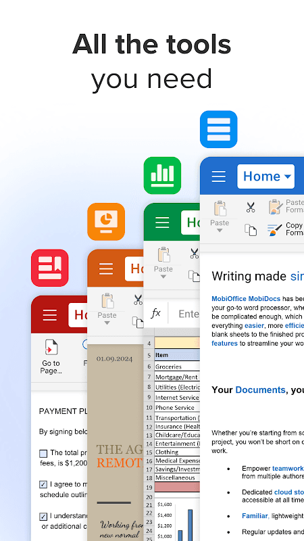This screenshot has height=541, width=304.
Task: Click the fx function icon in Sheets
Action: click(156, 313)
